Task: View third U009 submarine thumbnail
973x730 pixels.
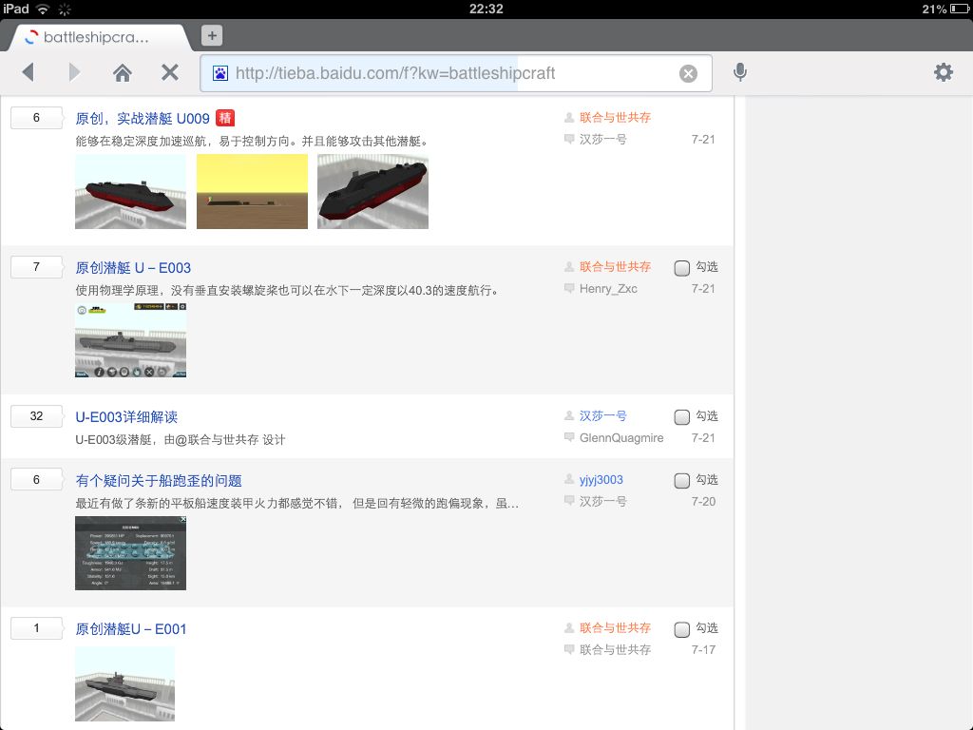Action: pos(372,192)
